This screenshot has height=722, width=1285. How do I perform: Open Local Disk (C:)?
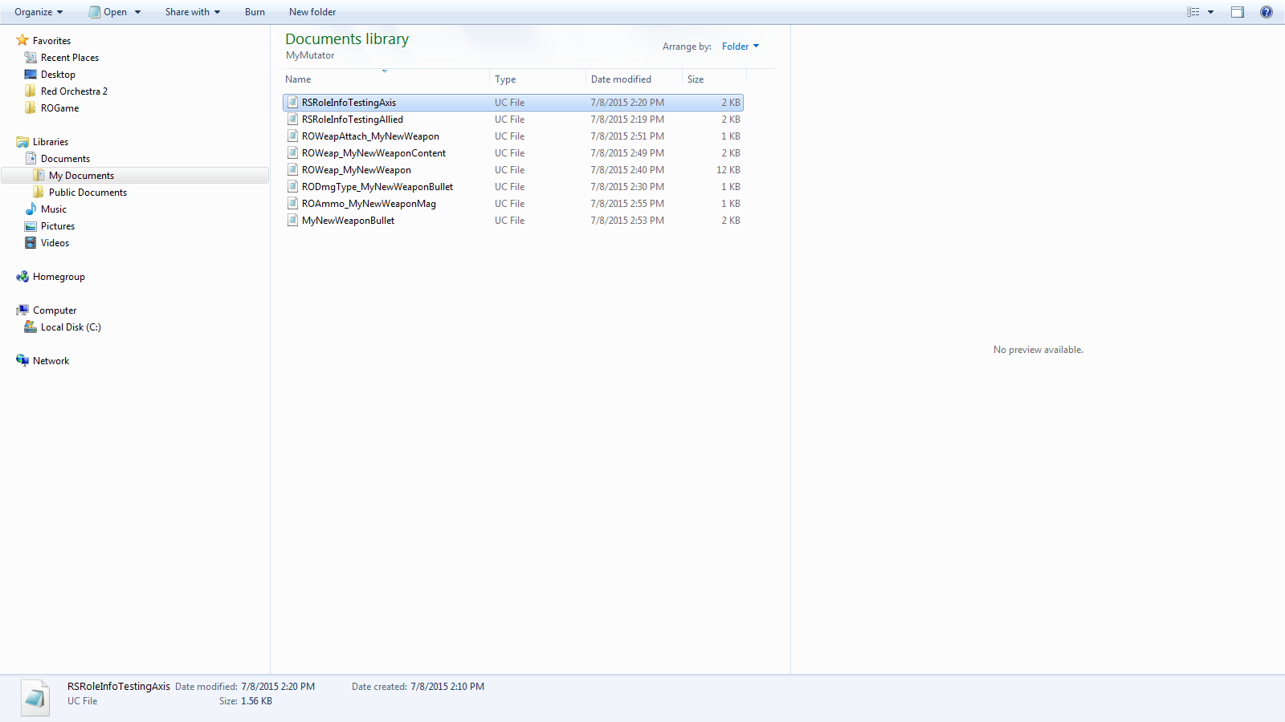71,327
